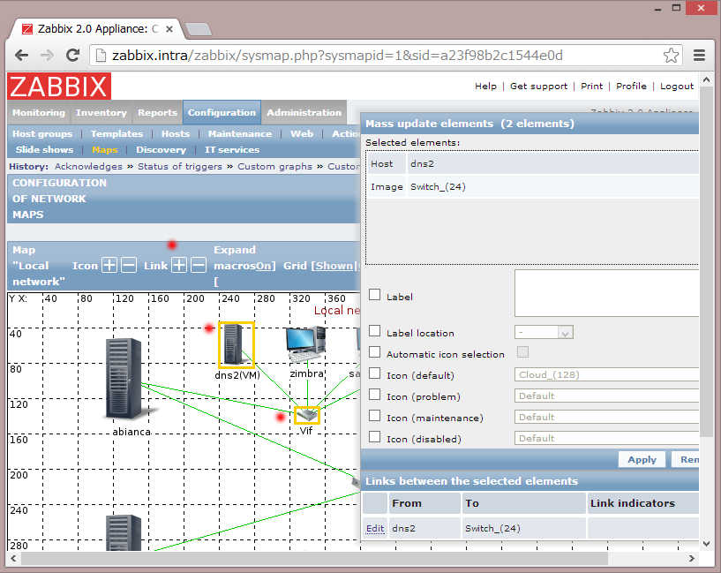This screenshot has width=721, height=573.
Task: Go forward in browser
Action: [47, 56]
